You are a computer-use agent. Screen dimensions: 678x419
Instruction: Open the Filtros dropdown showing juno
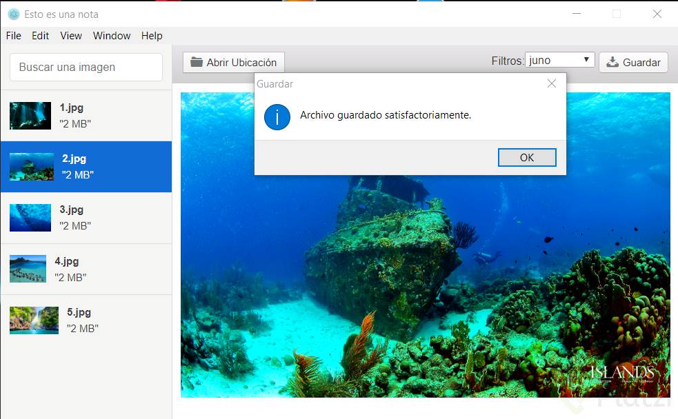560,60
